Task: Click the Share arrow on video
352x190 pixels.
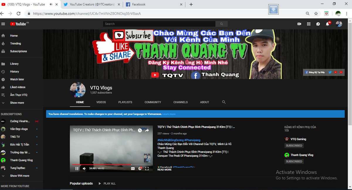Action: pos(147,130)
